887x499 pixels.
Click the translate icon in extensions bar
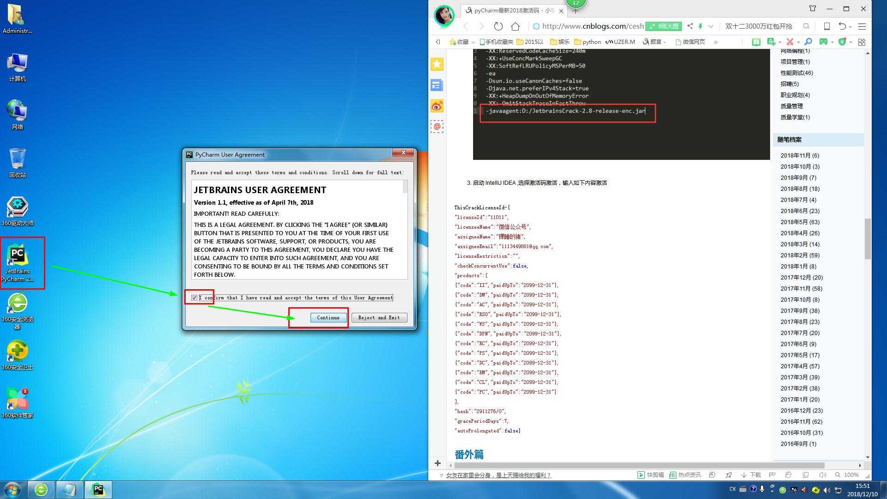click(x=771, y=42)
